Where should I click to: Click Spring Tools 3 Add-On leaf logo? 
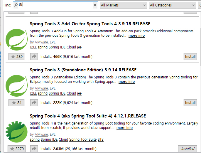[x=17, y=40]
